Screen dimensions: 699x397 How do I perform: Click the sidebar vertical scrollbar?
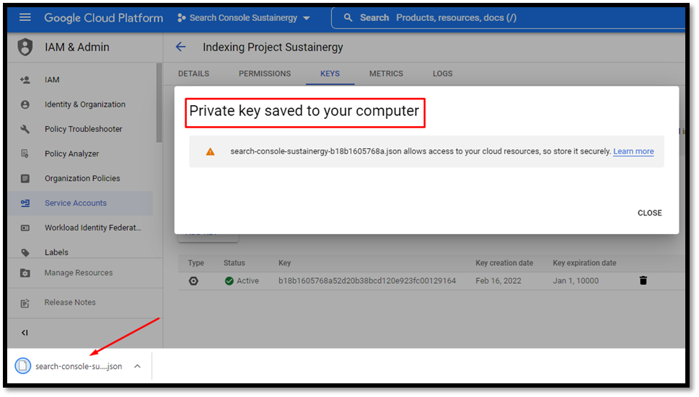coord(159,103)
